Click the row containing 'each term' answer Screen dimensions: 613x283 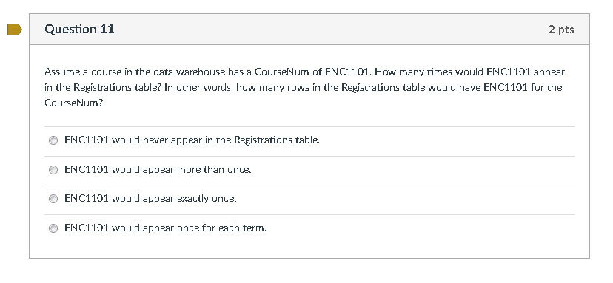pyautogui.click(x=309, y=229)
